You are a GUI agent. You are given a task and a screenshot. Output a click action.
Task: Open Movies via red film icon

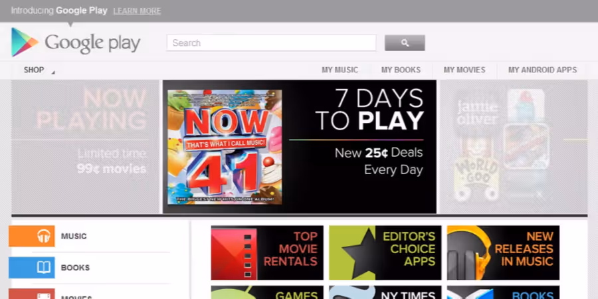tap(32, 294)
